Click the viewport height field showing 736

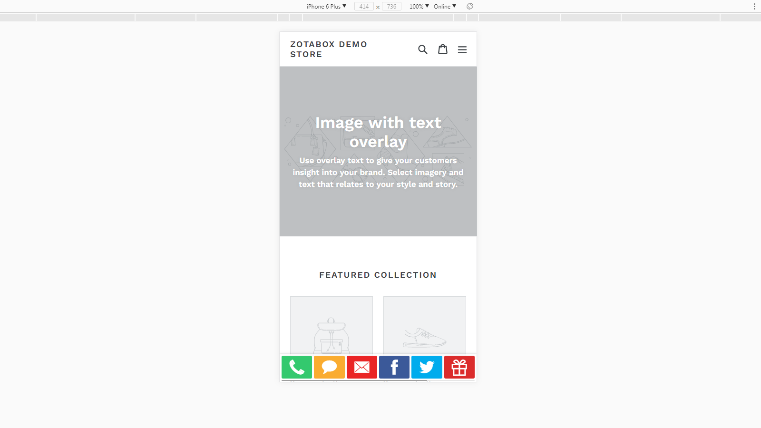(391, 6)
